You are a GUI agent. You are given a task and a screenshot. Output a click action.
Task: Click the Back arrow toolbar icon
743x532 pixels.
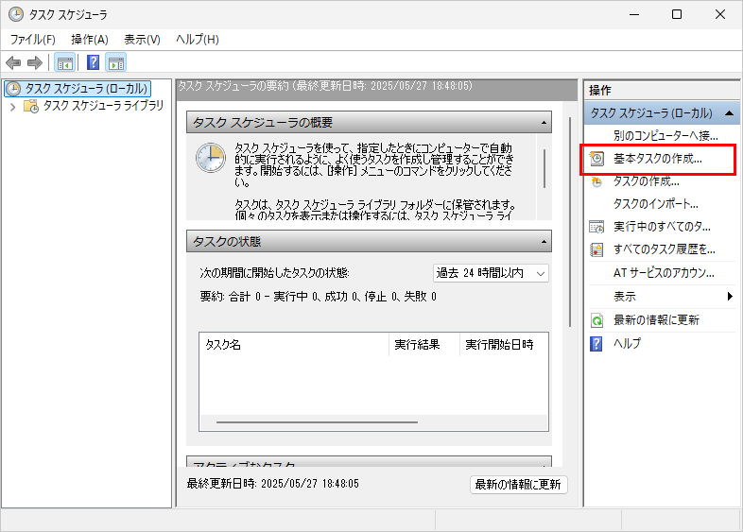13,63
